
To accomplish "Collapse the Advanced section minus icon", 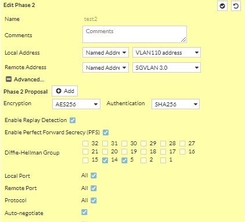I will (x=9, y=79).
